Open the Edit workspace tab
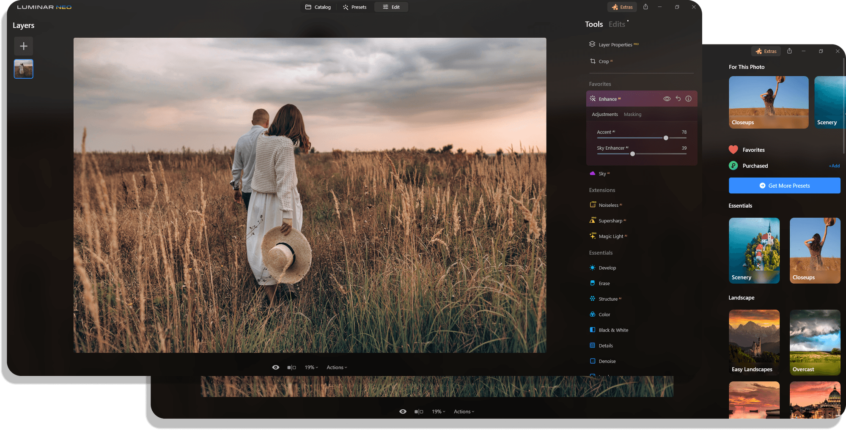Image resolution: width=846 pixels, height=430 pixels. click(x=391, y=7)
